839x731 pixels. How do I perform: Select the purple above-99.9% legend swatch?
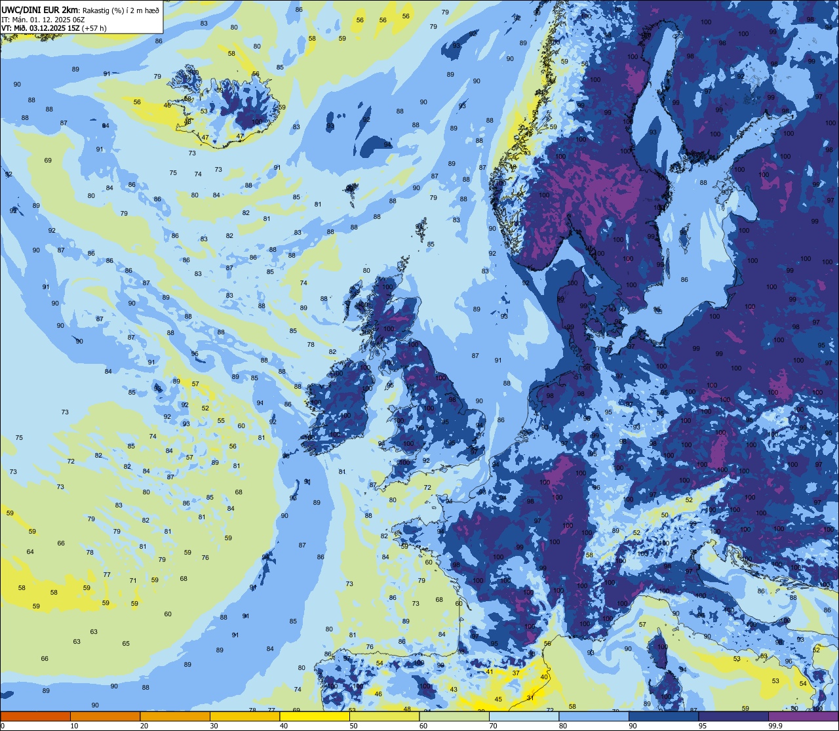coord(803,716)
